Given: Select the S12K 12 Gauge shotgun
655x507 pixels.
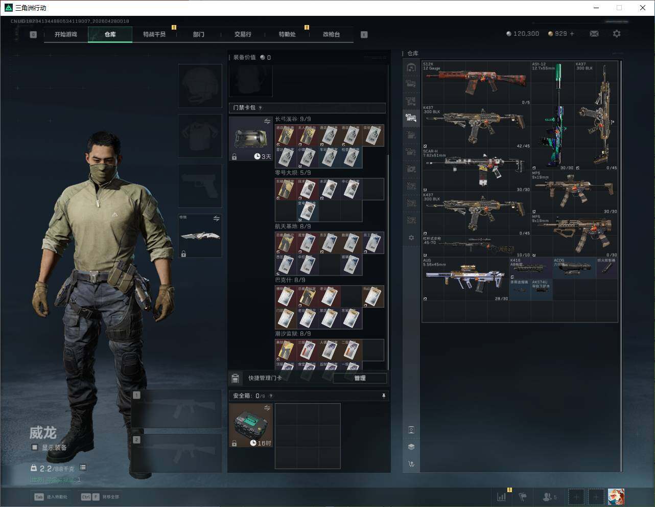Looking at the screenshot, I should pyautogui.click(x=476, y=83).
